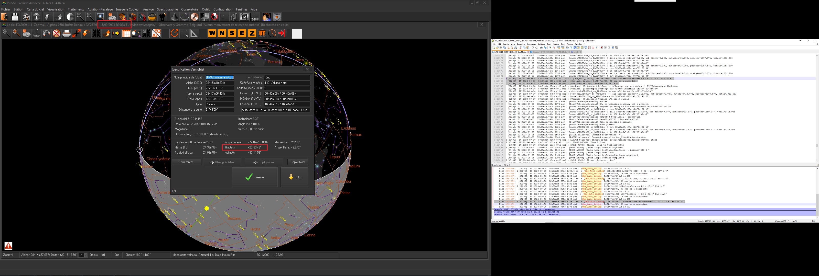This screenshot has height=276, width=819.
Task: Open the Eq coordinate dropdown in status bar
Action: (x=85, y=255)
